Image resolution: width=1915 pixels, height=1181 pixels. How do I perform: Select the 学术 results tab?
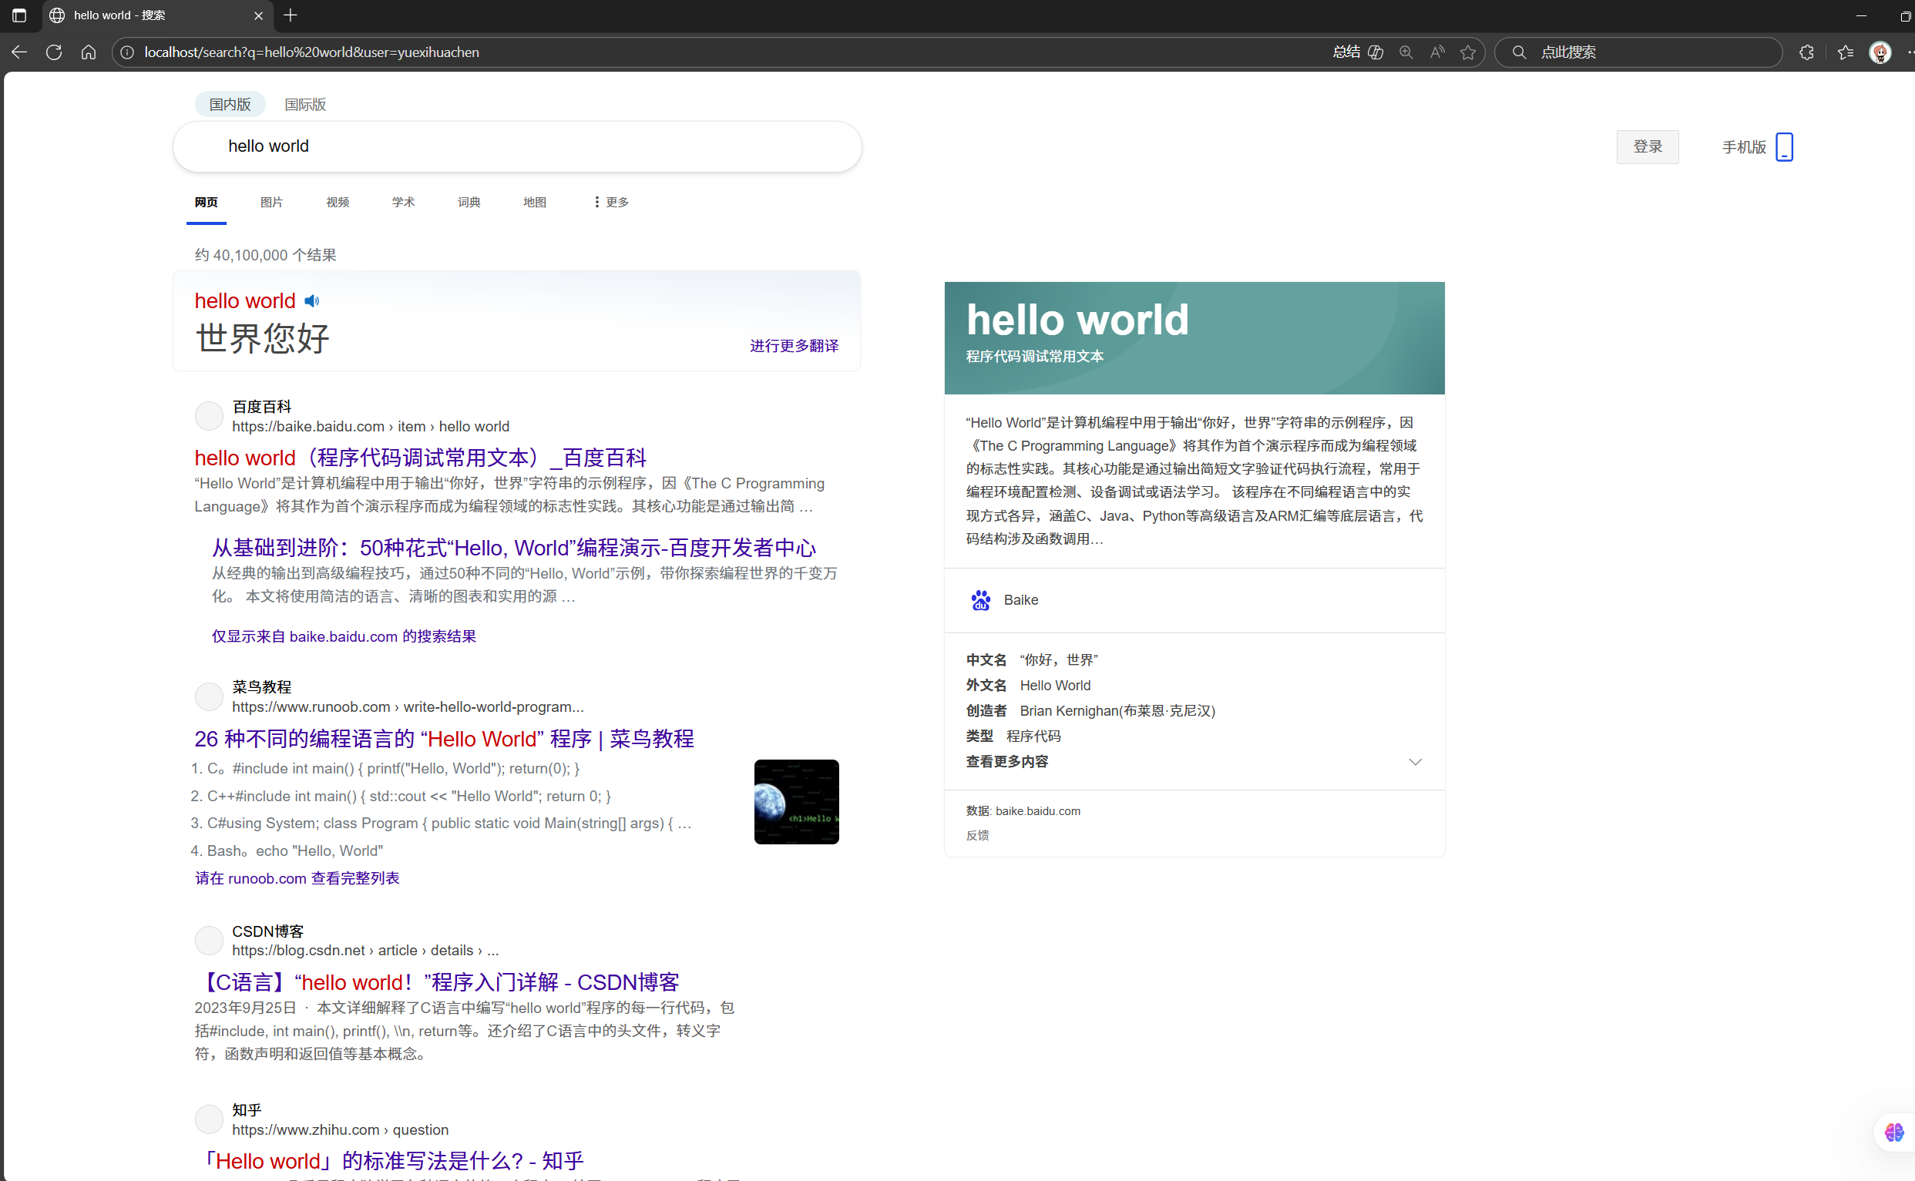pyautogui.click(x=403, y=203)
